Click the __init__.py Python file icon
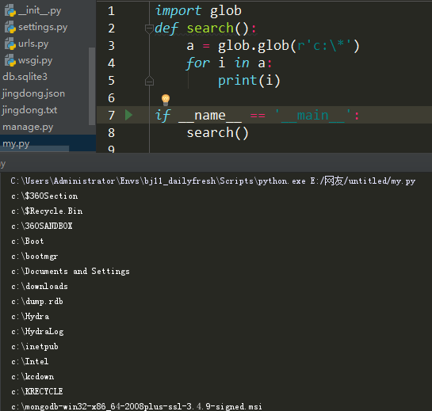Screen dimensions: 432x411 (10, 10)
